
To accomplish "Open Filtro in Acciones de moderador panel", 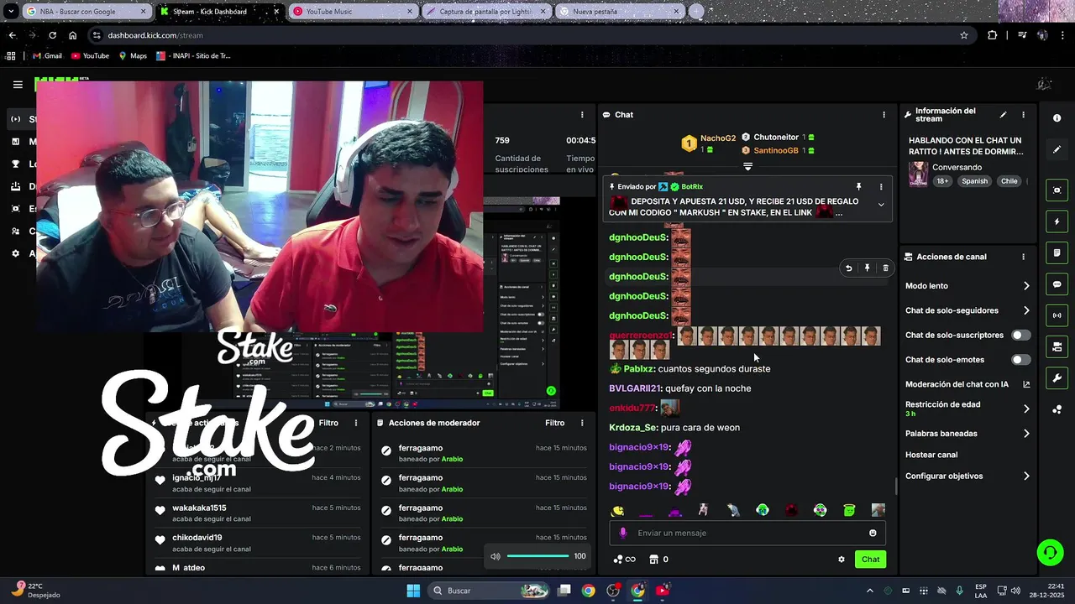I will (x=554, y=423).
